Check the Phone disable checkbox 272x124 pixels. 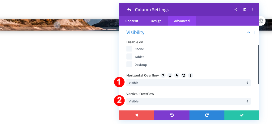click(130, 49)
